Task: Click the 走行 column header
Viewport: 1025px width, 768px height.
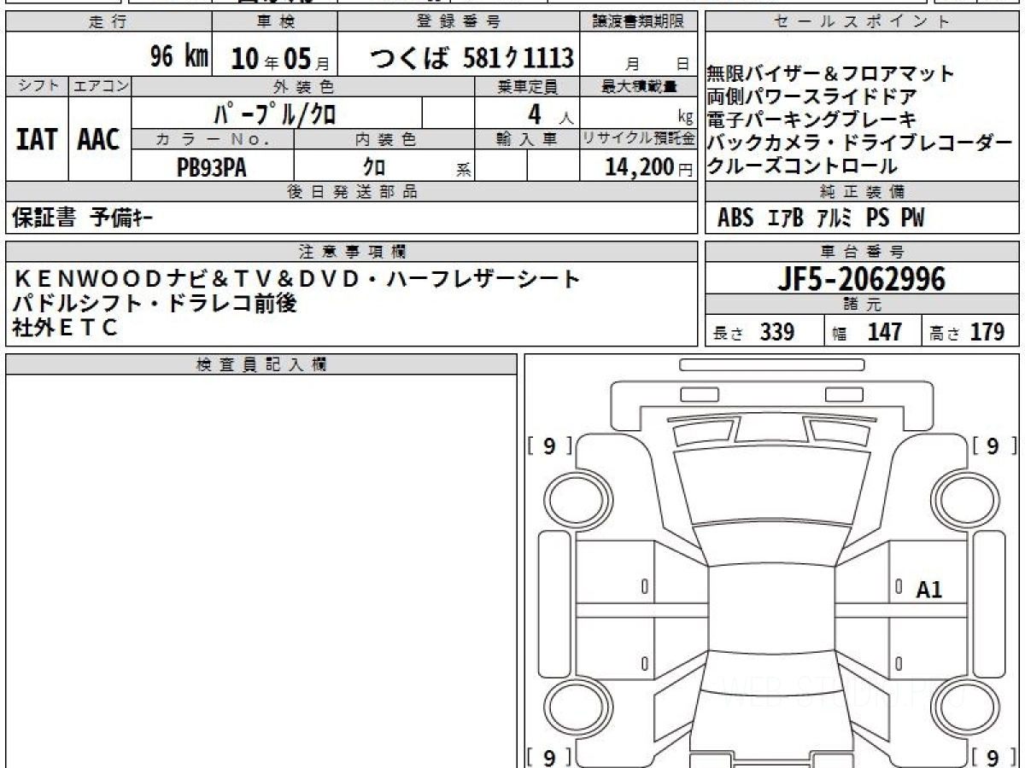Action: coord(108,22)
